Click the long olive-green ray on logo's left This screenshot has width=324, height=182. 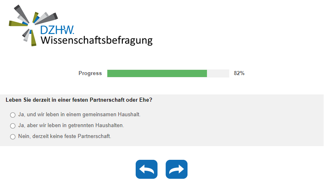[17, 23]
